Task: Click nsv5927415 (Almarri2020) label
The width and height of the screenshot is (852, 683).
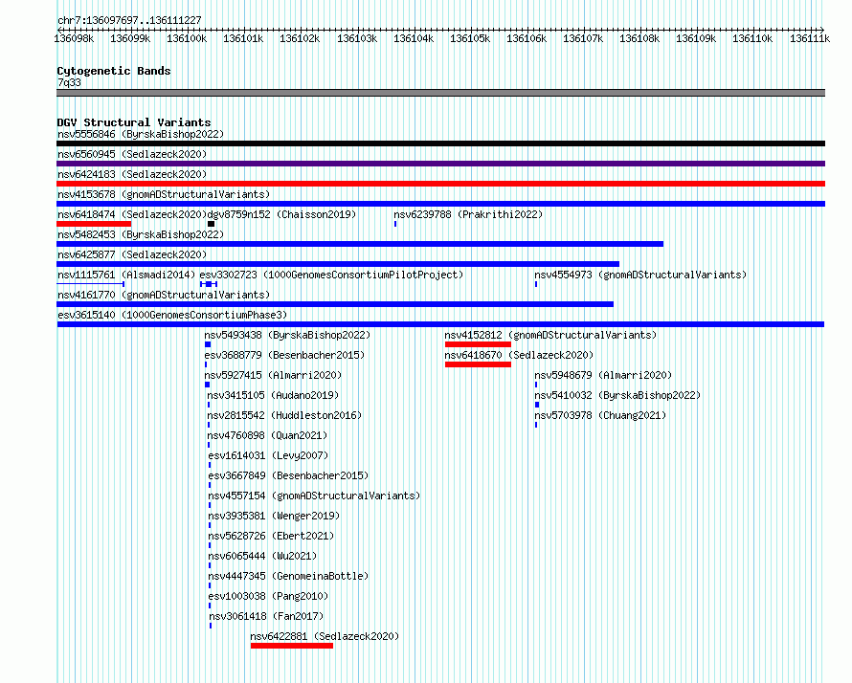Action: pyautogui.click(x=273, y=375)
